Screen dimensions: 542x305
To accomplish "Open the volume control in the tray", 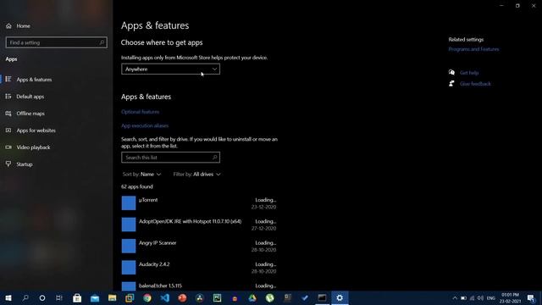I will tap(480, 298).
